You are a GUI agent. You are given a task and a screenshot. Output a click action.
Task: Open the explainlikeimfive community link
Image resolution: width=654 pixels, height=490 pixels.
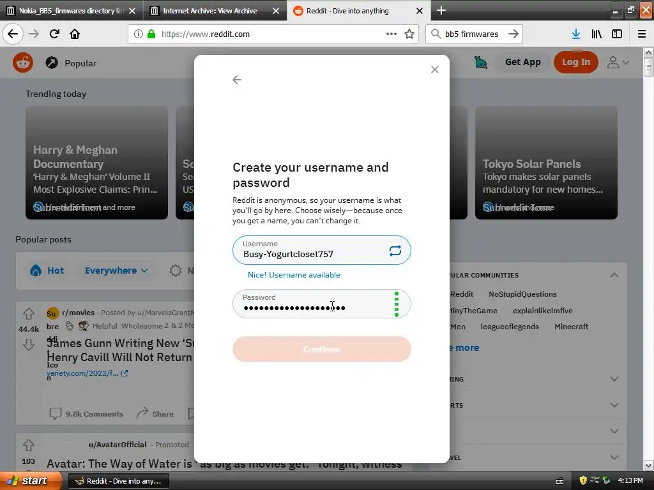pyautogui.click(x=543, y=311)
